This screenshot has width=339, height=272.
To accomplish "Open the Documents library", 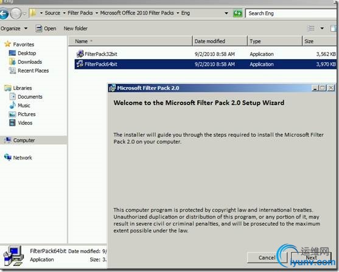I will 30,97.
